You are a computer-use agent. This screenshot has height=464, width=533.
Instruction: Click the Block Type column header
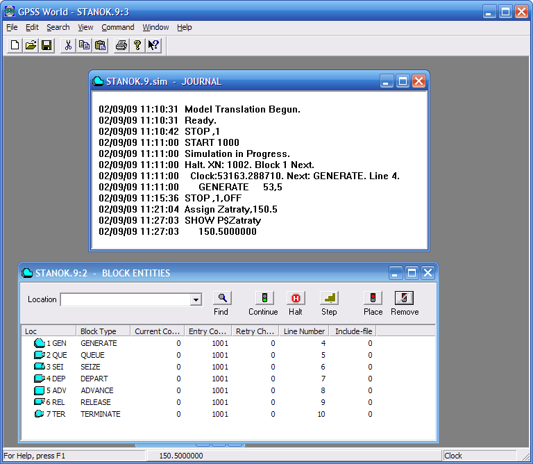point(103,331)
